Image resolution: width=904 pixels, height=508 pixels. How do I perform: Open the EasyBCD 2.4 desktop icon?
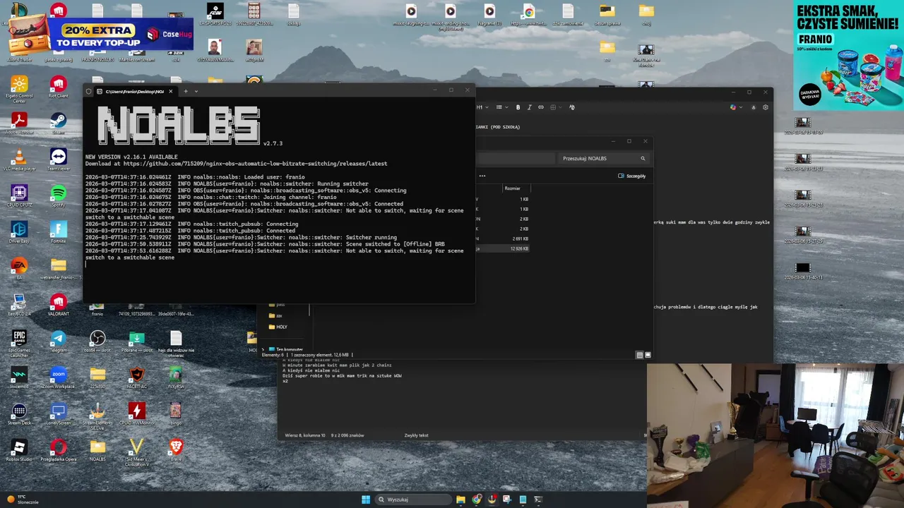(19, 306)
